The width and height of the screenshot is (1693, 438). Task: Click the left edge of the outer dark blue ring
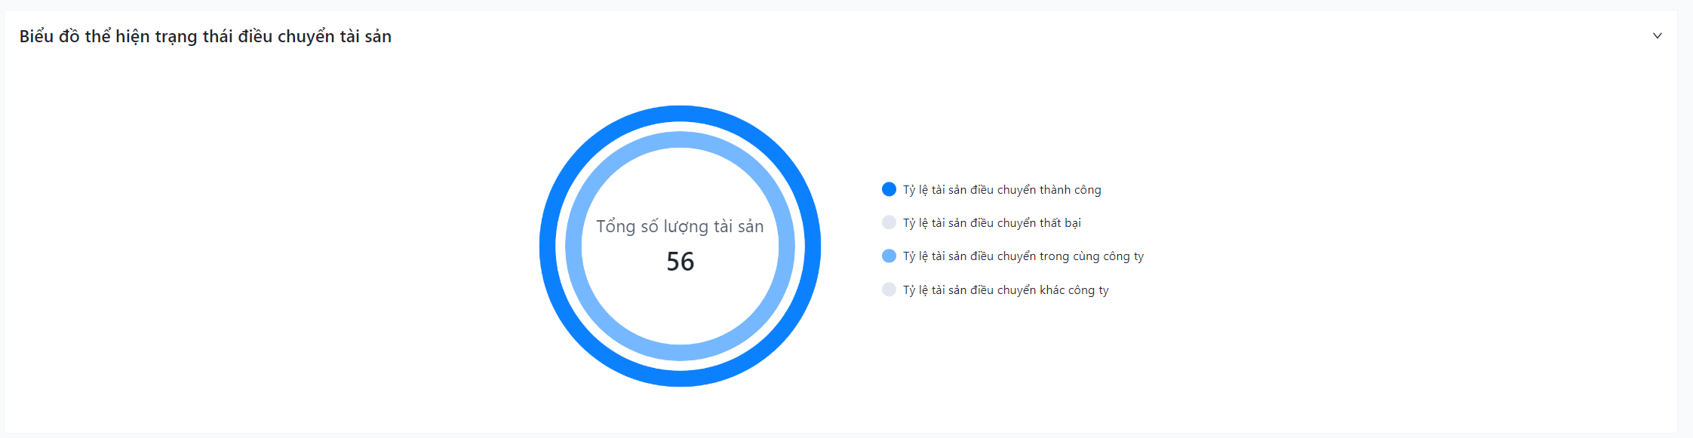[548, 246]
